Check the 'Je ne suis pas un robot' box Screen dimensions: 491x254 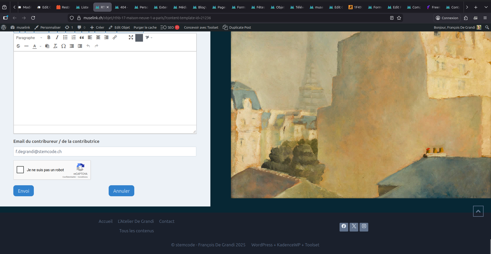[20, 170]
